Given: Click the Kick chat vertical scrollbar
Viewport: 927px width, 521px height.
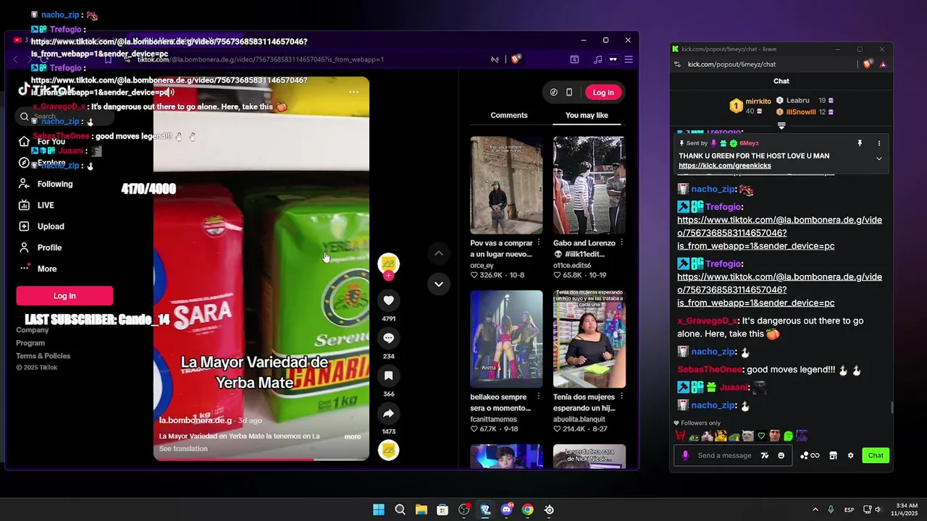Looking at the screenshot, I should (x=892, y=407).
